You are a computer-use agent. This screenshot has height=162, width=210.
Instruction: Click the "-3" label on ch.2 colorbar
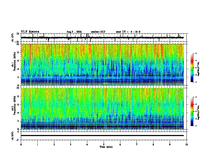point(196,97)
